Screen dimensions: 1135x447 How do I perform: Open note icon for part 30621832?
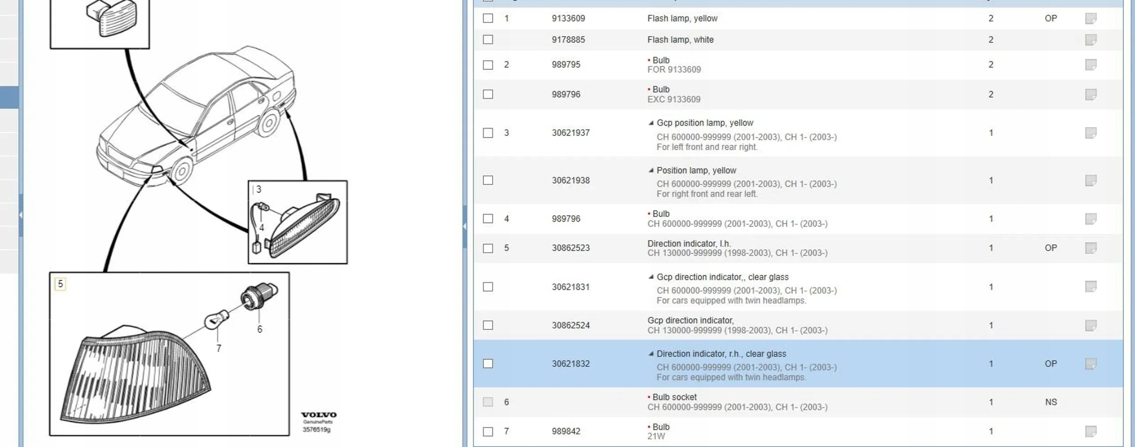point(1091,364)
